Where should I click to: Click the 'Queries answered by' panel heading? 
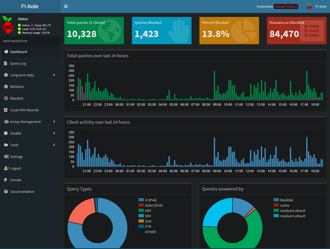tap(223, 189)
